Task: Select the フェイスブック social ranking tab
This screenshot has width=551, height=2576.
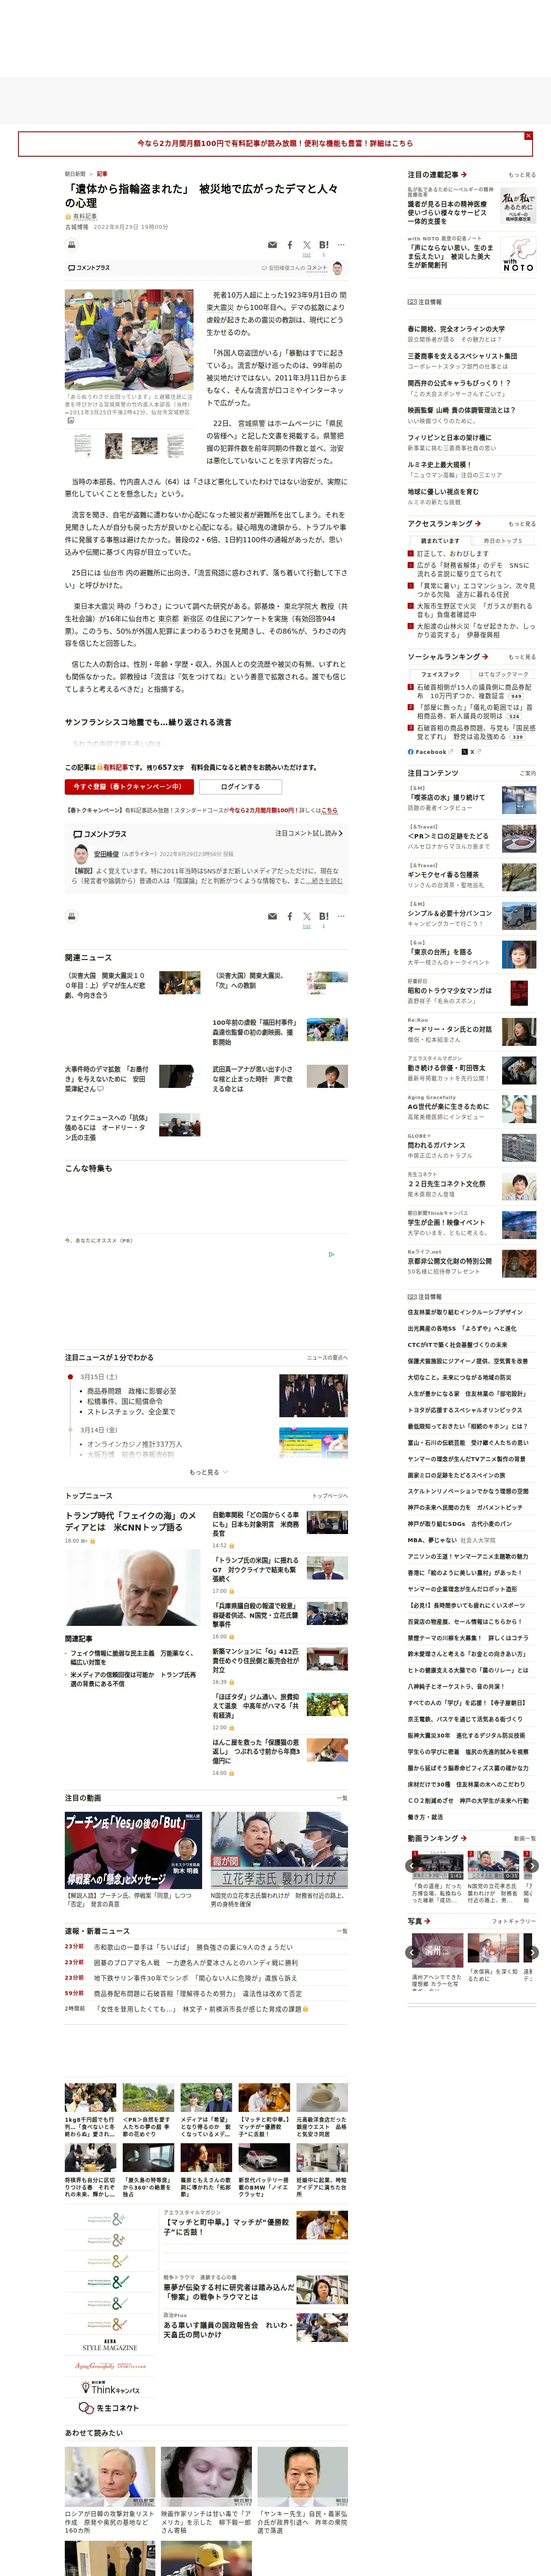Action: coord(440,674)
